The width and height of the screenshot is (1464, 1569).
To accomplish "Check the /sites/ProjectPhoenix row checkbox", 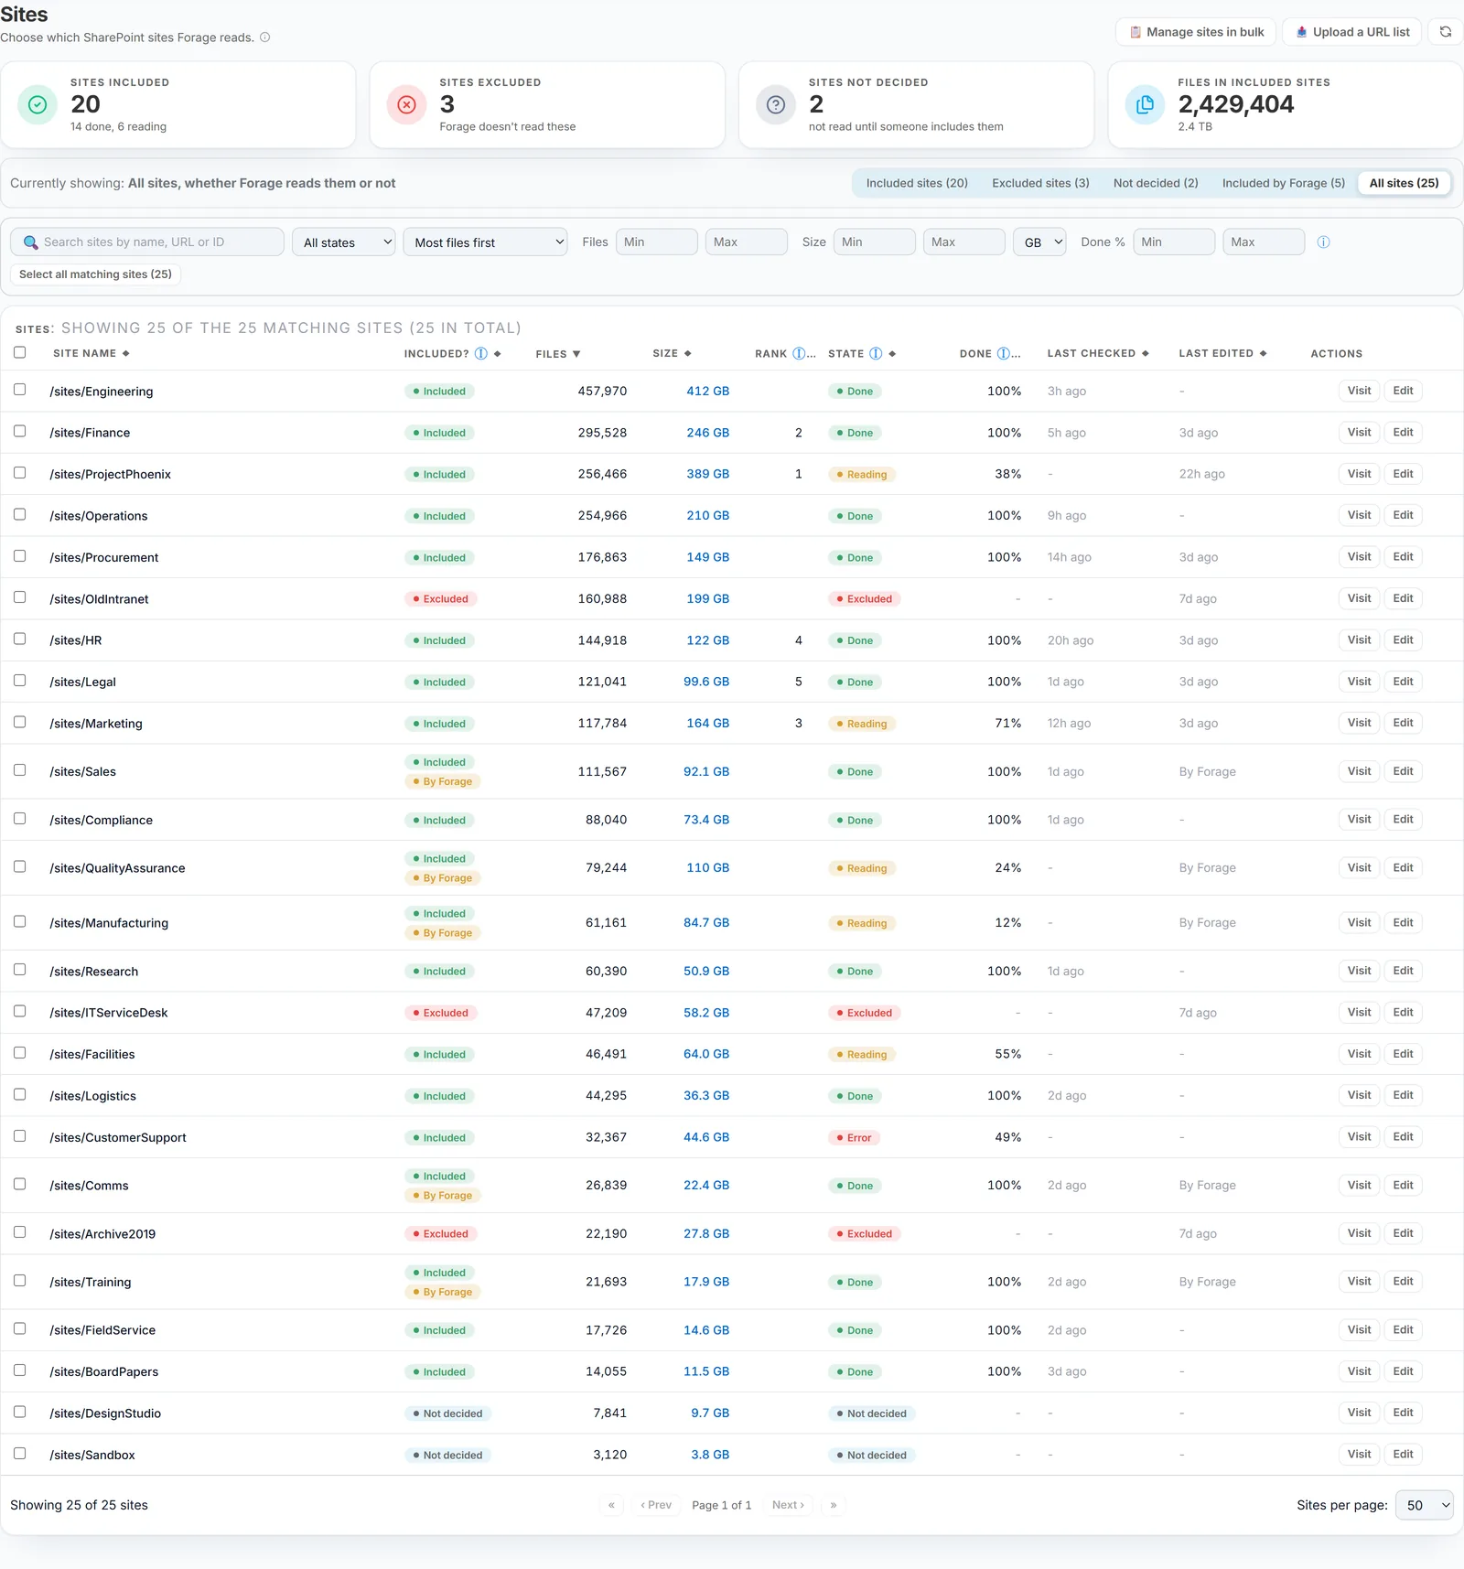I will [20, 473].
